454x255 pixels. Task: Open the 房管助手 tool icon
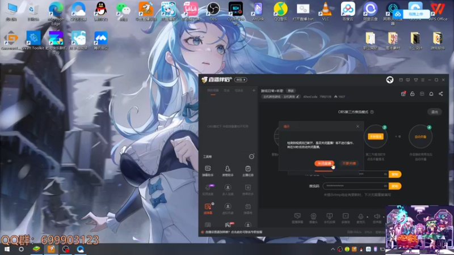point(228,171)
